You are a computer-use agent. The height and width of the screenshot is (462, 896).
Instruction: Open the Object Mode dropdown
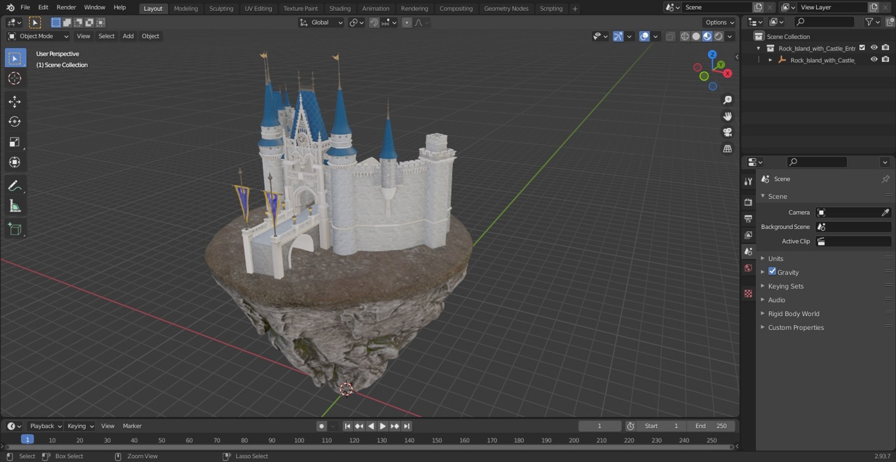pyautogui.click(x=38, y=36)
